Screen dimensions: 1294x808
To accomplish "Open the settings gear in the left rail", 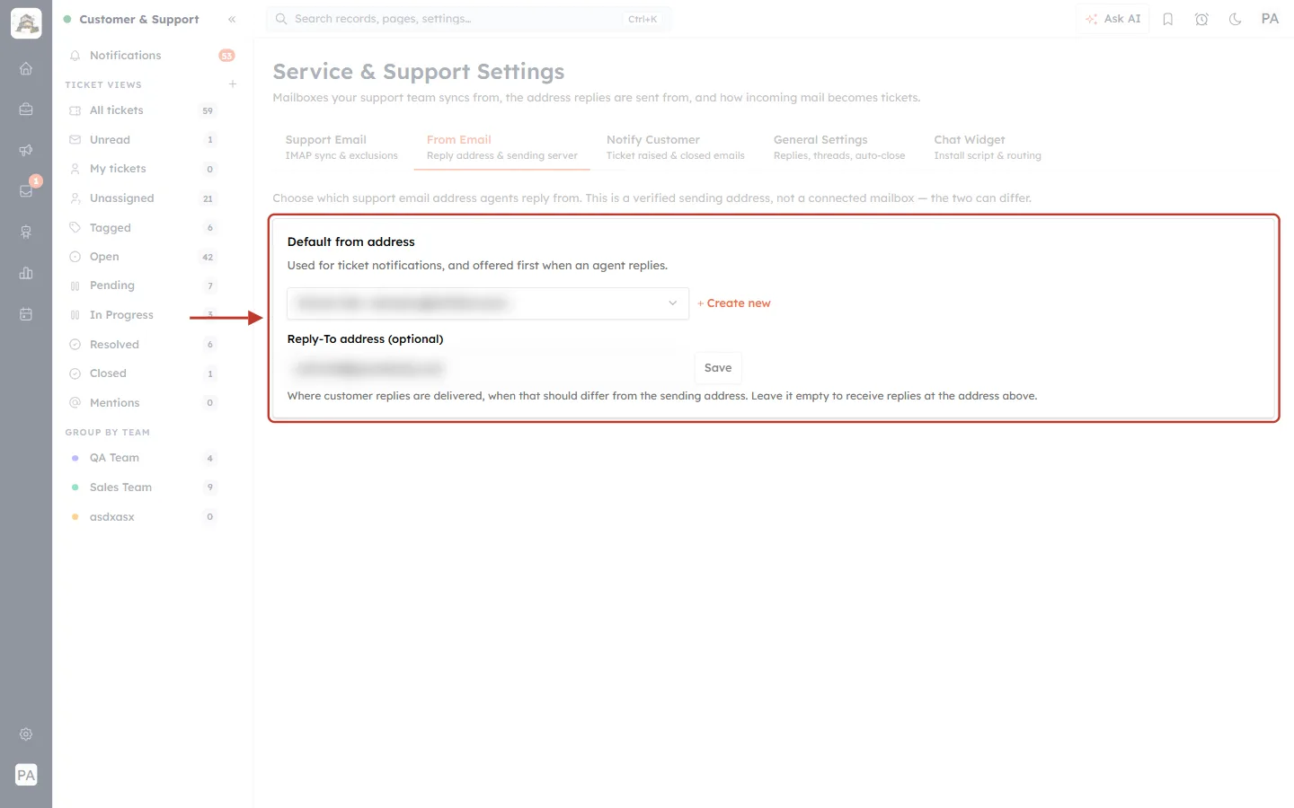I will [x=26, y=734].
